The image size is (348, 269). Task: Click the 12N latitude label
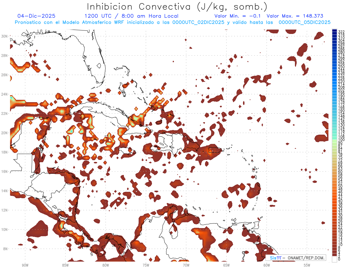pyautogui.click(x=5, y=210)
